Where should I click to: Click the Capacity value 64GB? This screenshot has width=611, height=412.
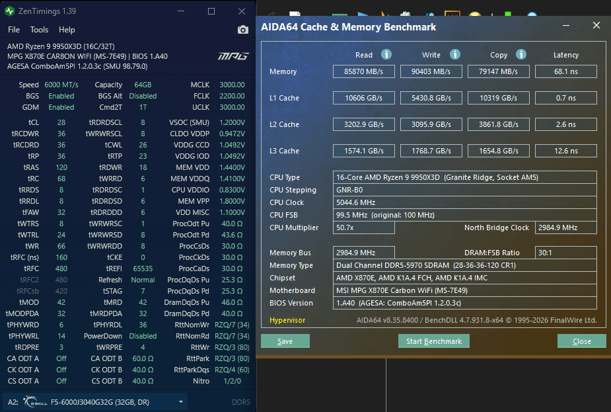coord(143,85)
